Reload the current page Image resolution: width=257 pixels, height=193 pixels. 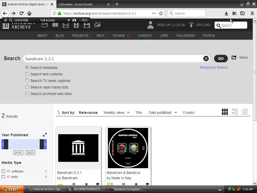(21, 13)
